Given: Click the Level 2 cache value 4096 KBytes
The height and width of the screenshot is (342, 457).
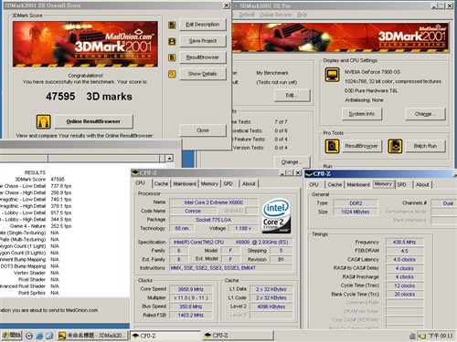Looking at the screenshot, I should coord(271,306).
